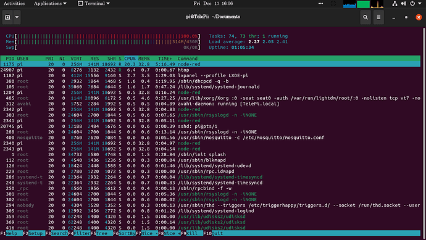Open a new terminal tab
Viewport: 426px width, 240px height.
pos(7,17)
